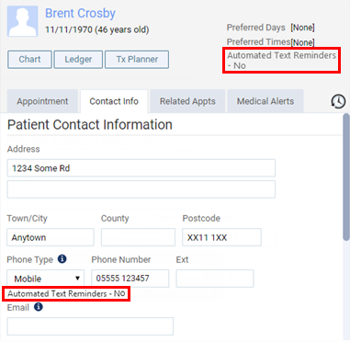350x342 pixels.
Task: Open the patient's Chart button
Action: click(29, 60)
